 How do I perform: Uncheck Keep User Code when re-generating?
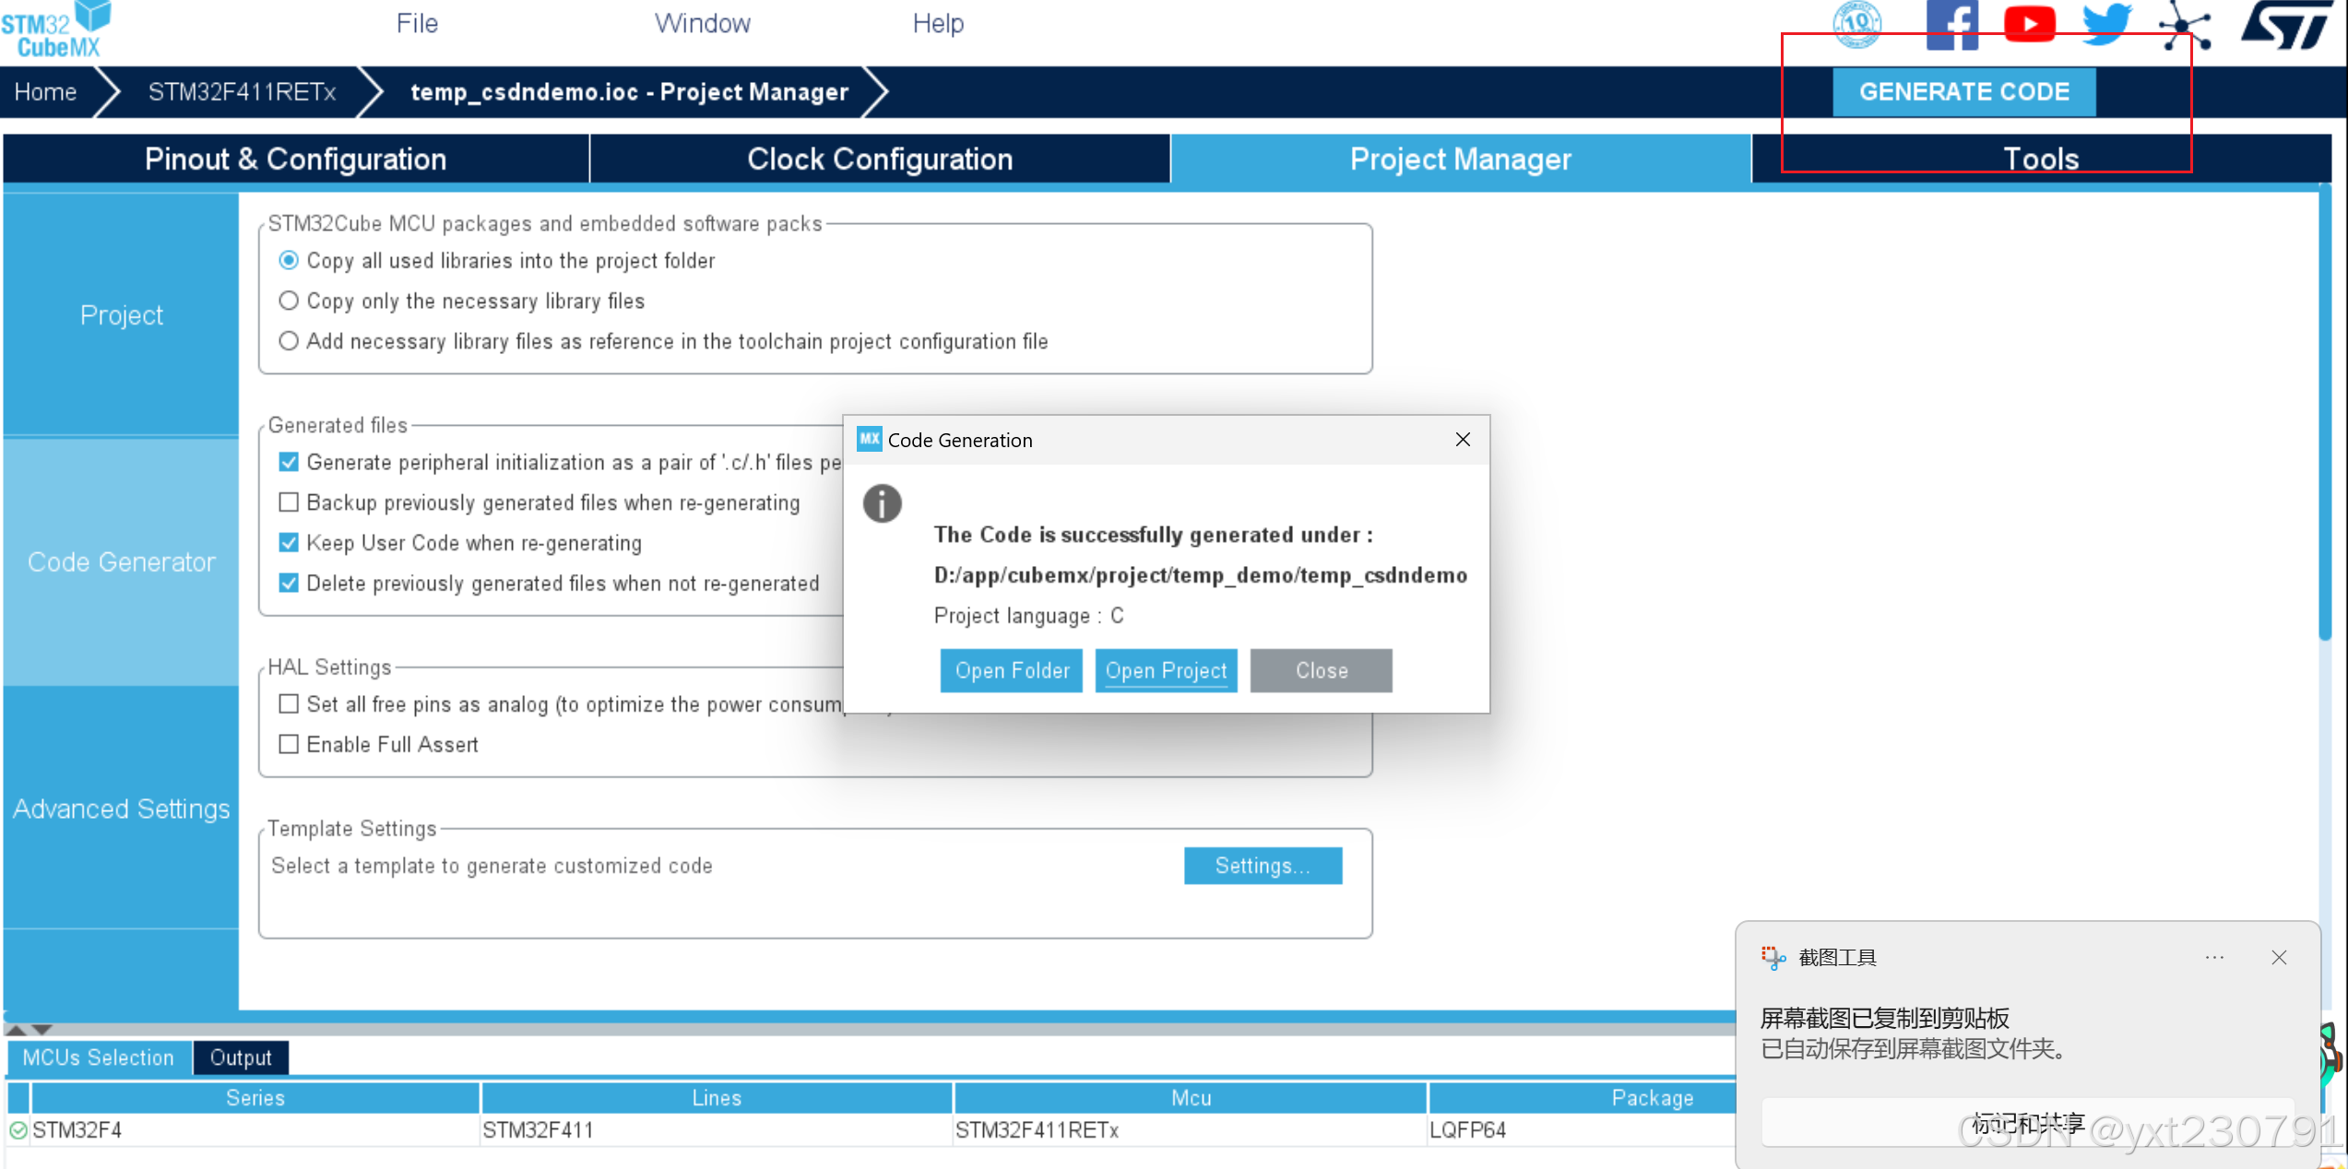tap(289, 543)
